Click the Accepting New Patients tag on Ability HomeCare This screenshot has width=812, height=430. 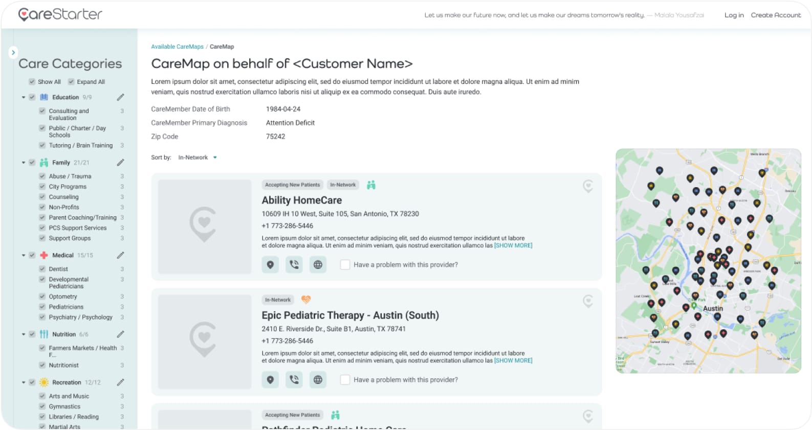[x=293, y=185]
